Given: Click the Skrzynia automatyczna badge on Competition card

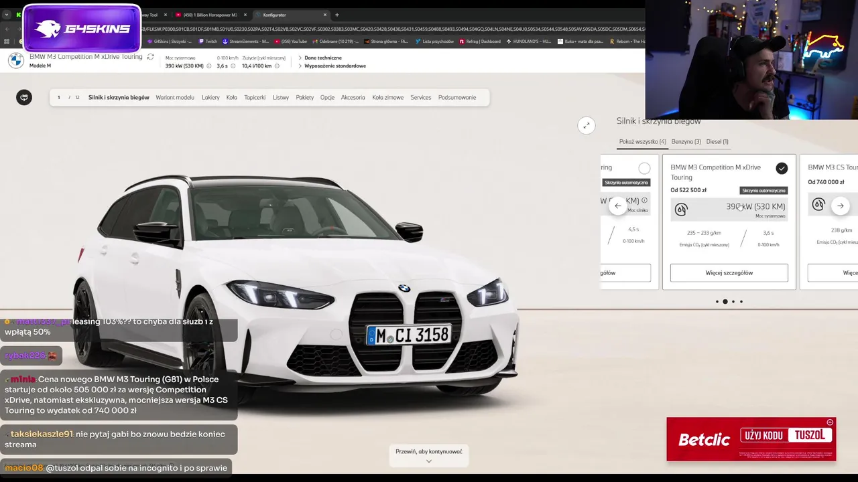Looking at the screenshot, I should [x=763, y=191].
